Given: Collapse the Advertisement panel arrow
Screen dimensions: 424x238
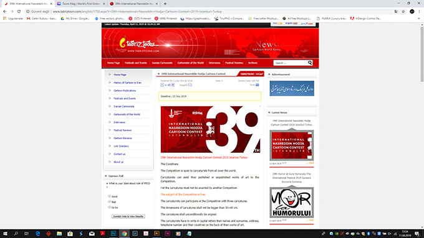Looking at the screenshot, I should [x=269, y=75].
